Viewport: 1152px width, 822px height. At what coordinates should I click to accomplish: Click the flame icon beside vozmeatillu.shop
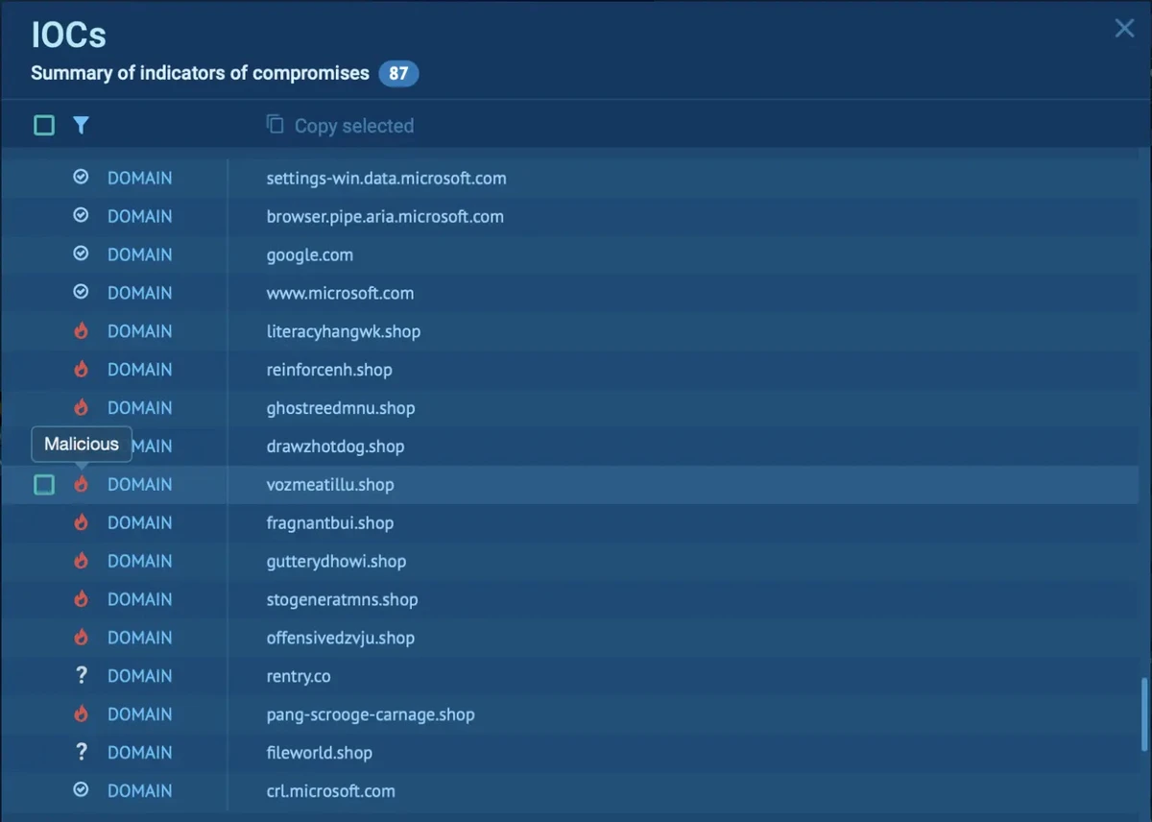pos(81,485)
